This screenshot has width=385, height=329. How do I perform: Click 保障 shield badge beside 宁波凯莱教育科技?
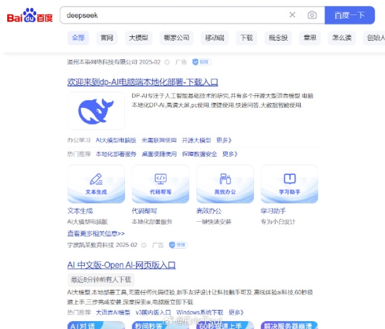(178, 245)
